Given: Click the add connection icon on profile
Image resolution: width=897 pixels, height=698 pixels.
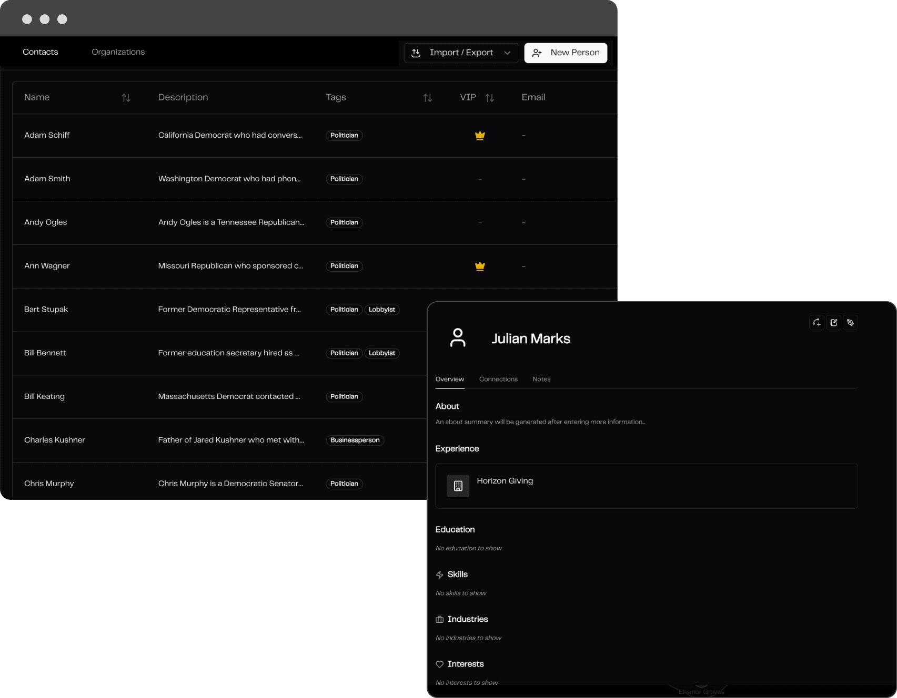Looking at the screenshot, I should tap(817, 323).
